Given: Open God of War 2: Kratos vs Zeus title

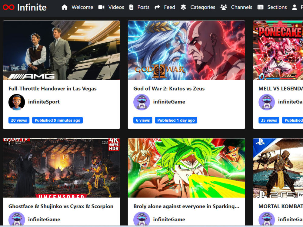Looking at the screenshot, I should (x=169, y=89).
